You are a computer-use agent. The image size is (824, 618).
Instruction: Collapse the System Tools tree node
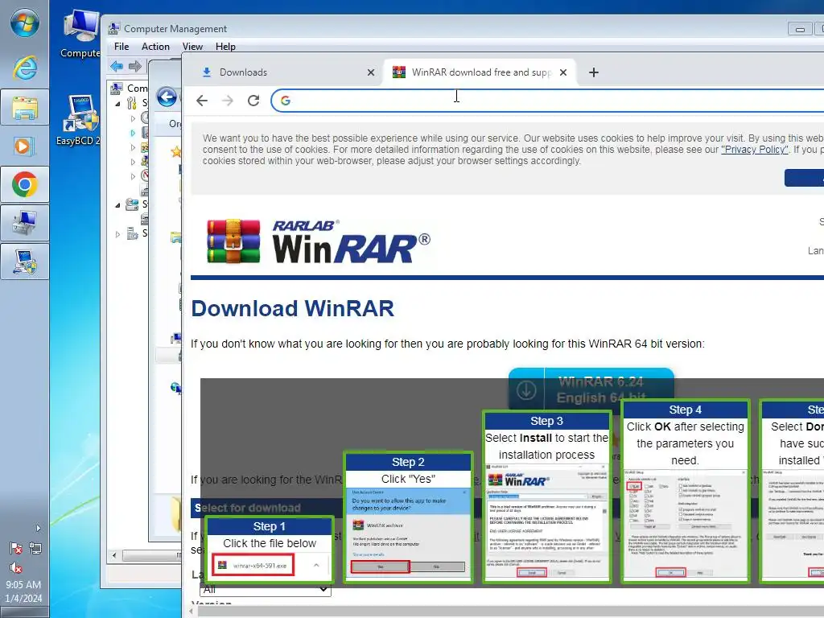tap(117, 104)
